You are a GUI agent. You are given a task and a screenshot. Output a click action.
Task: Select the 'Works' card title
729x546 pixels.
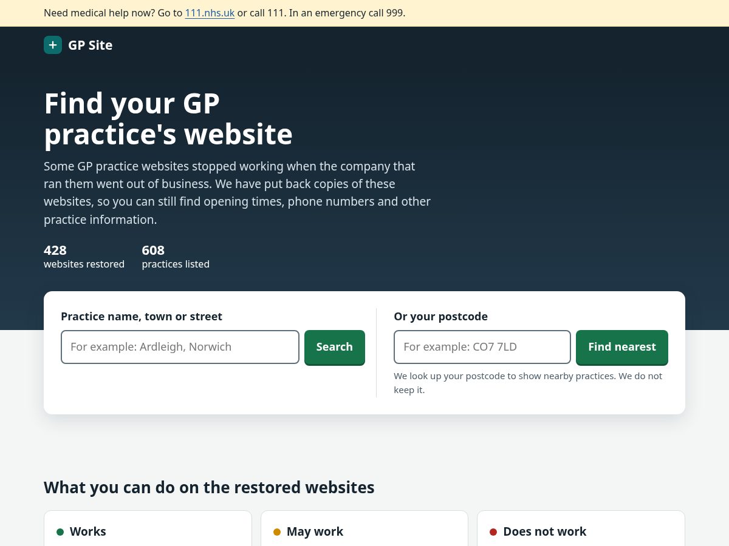click(x=88, y=531)
